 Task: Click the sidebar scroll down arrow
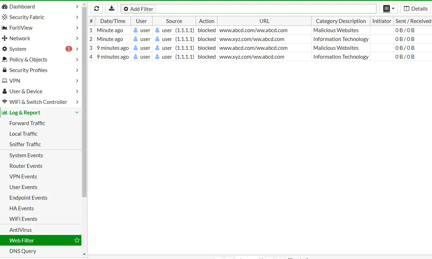point(84,254)
